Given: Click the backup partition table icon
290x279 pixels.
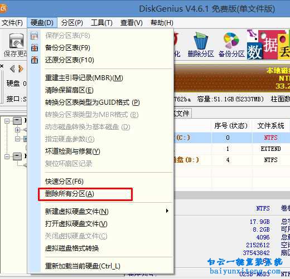Looking at the screenshot, I should click(35, 48).
